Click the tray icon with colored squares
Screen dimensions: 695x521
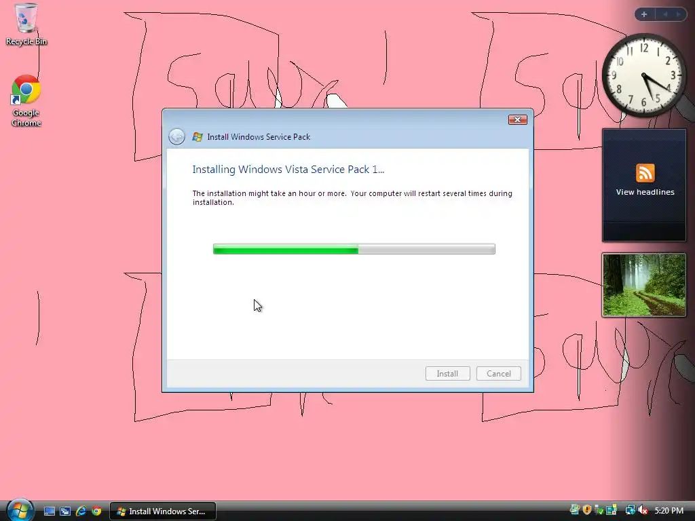612,510
